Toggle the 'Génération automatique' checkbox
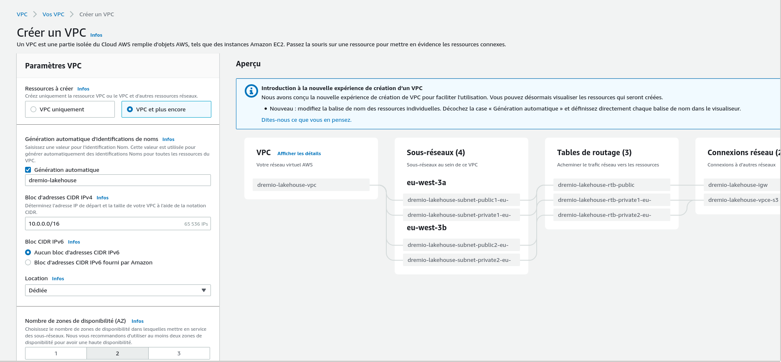Image resolution: width=781 pixels, height=362 pixels. click(28, 170)
